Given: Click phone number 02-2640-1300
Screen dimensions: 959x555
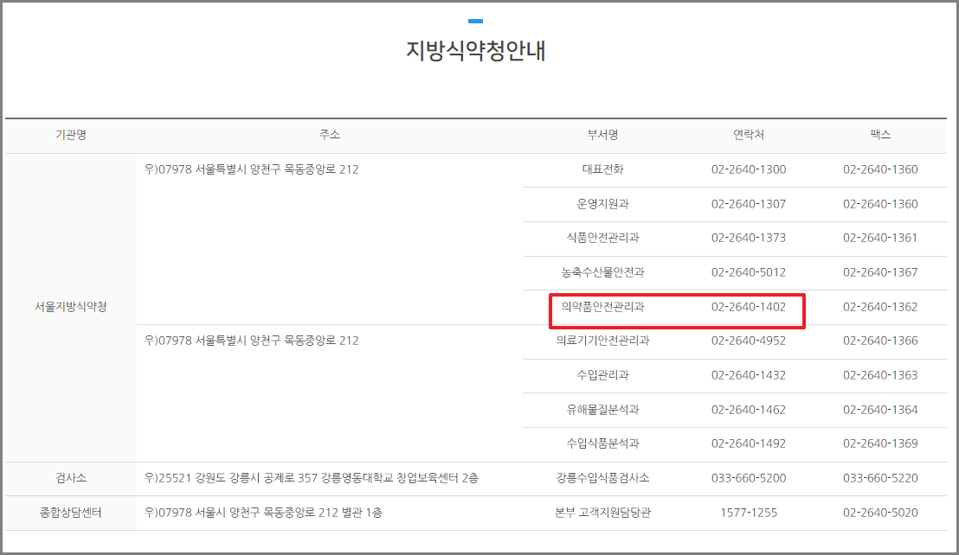Looking at the screenshot, I should pos(749,170).
